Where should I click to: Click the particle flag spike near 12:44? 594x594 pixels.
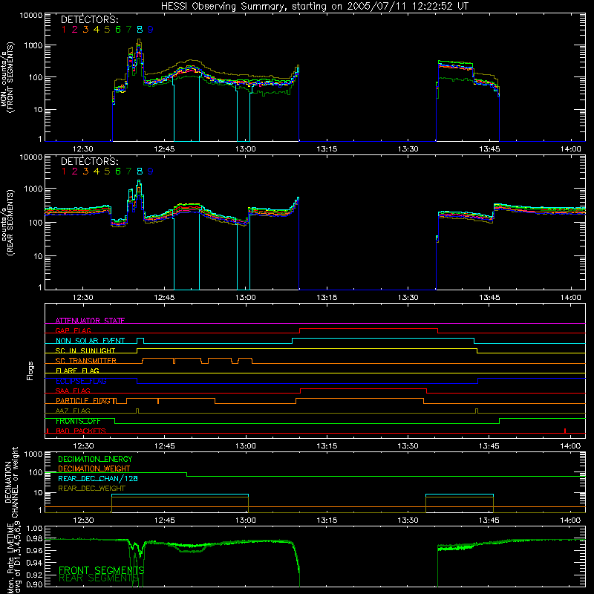pyautogui.click(x=158, y=401)
